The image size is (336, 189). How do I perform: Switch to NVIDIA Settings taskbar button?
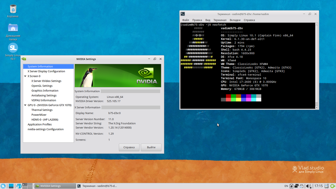point(55,186)
